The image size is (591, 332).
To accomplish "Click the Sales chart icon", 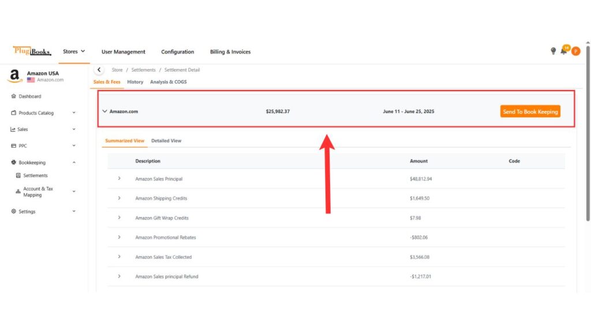I will [13, 129].
